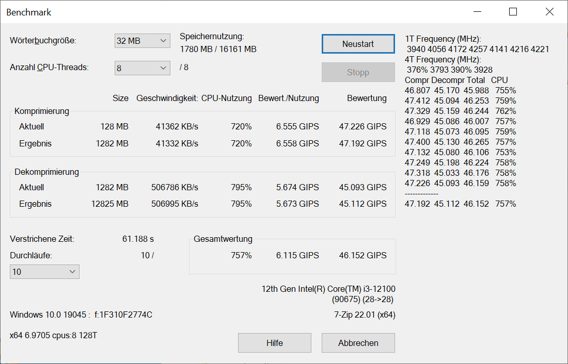Expand the Durchläufe count dropdown
Screen dimensions: 568x364
point(44,272)
